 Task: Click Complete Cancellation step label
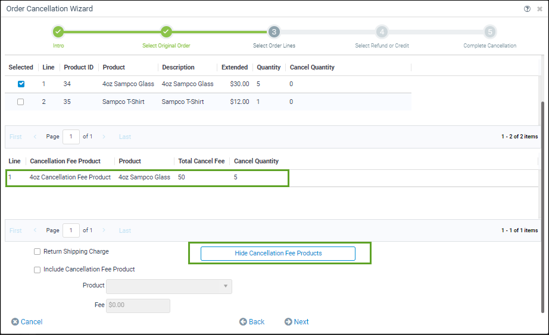point(490,45)
